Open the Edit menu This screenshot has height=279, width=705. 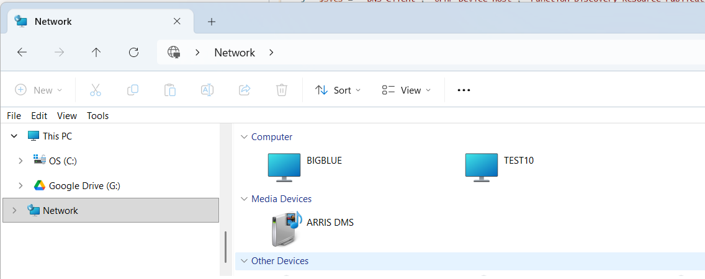(39, 115)
